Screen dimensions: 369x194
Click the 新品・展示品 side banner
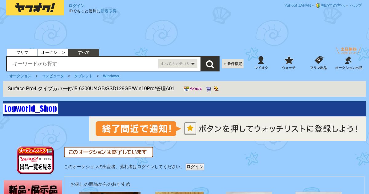(x=33, y=187)
